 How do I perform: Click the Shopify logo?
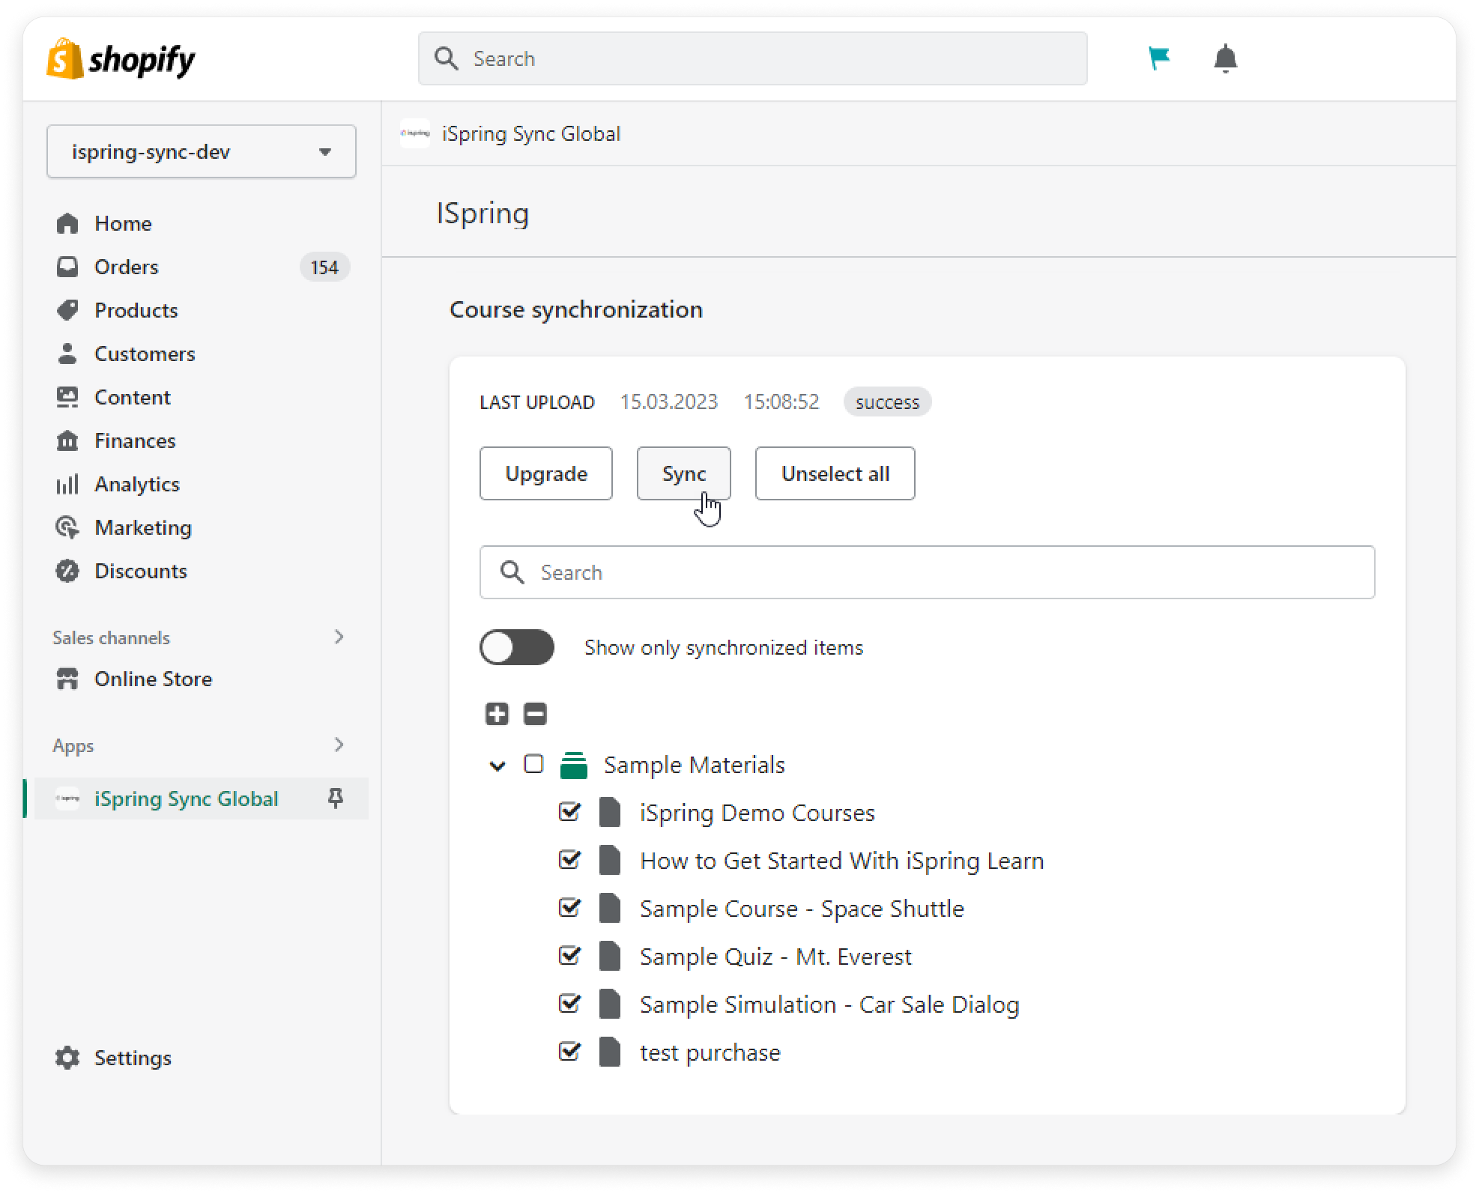[121, 58]
